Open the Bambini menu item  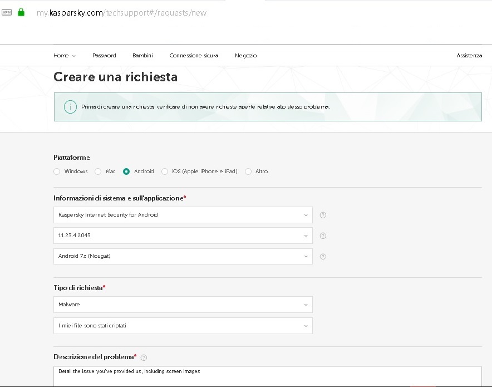(x=142, y=56)
